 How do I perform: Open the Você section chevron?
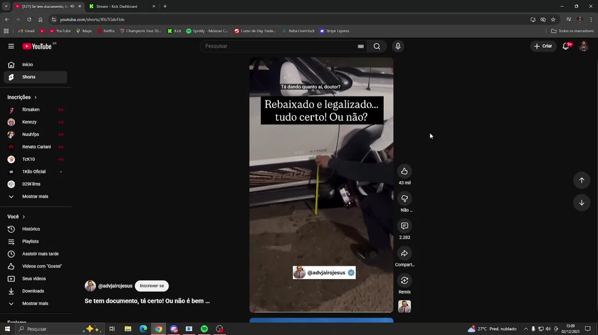click(24, 217)
